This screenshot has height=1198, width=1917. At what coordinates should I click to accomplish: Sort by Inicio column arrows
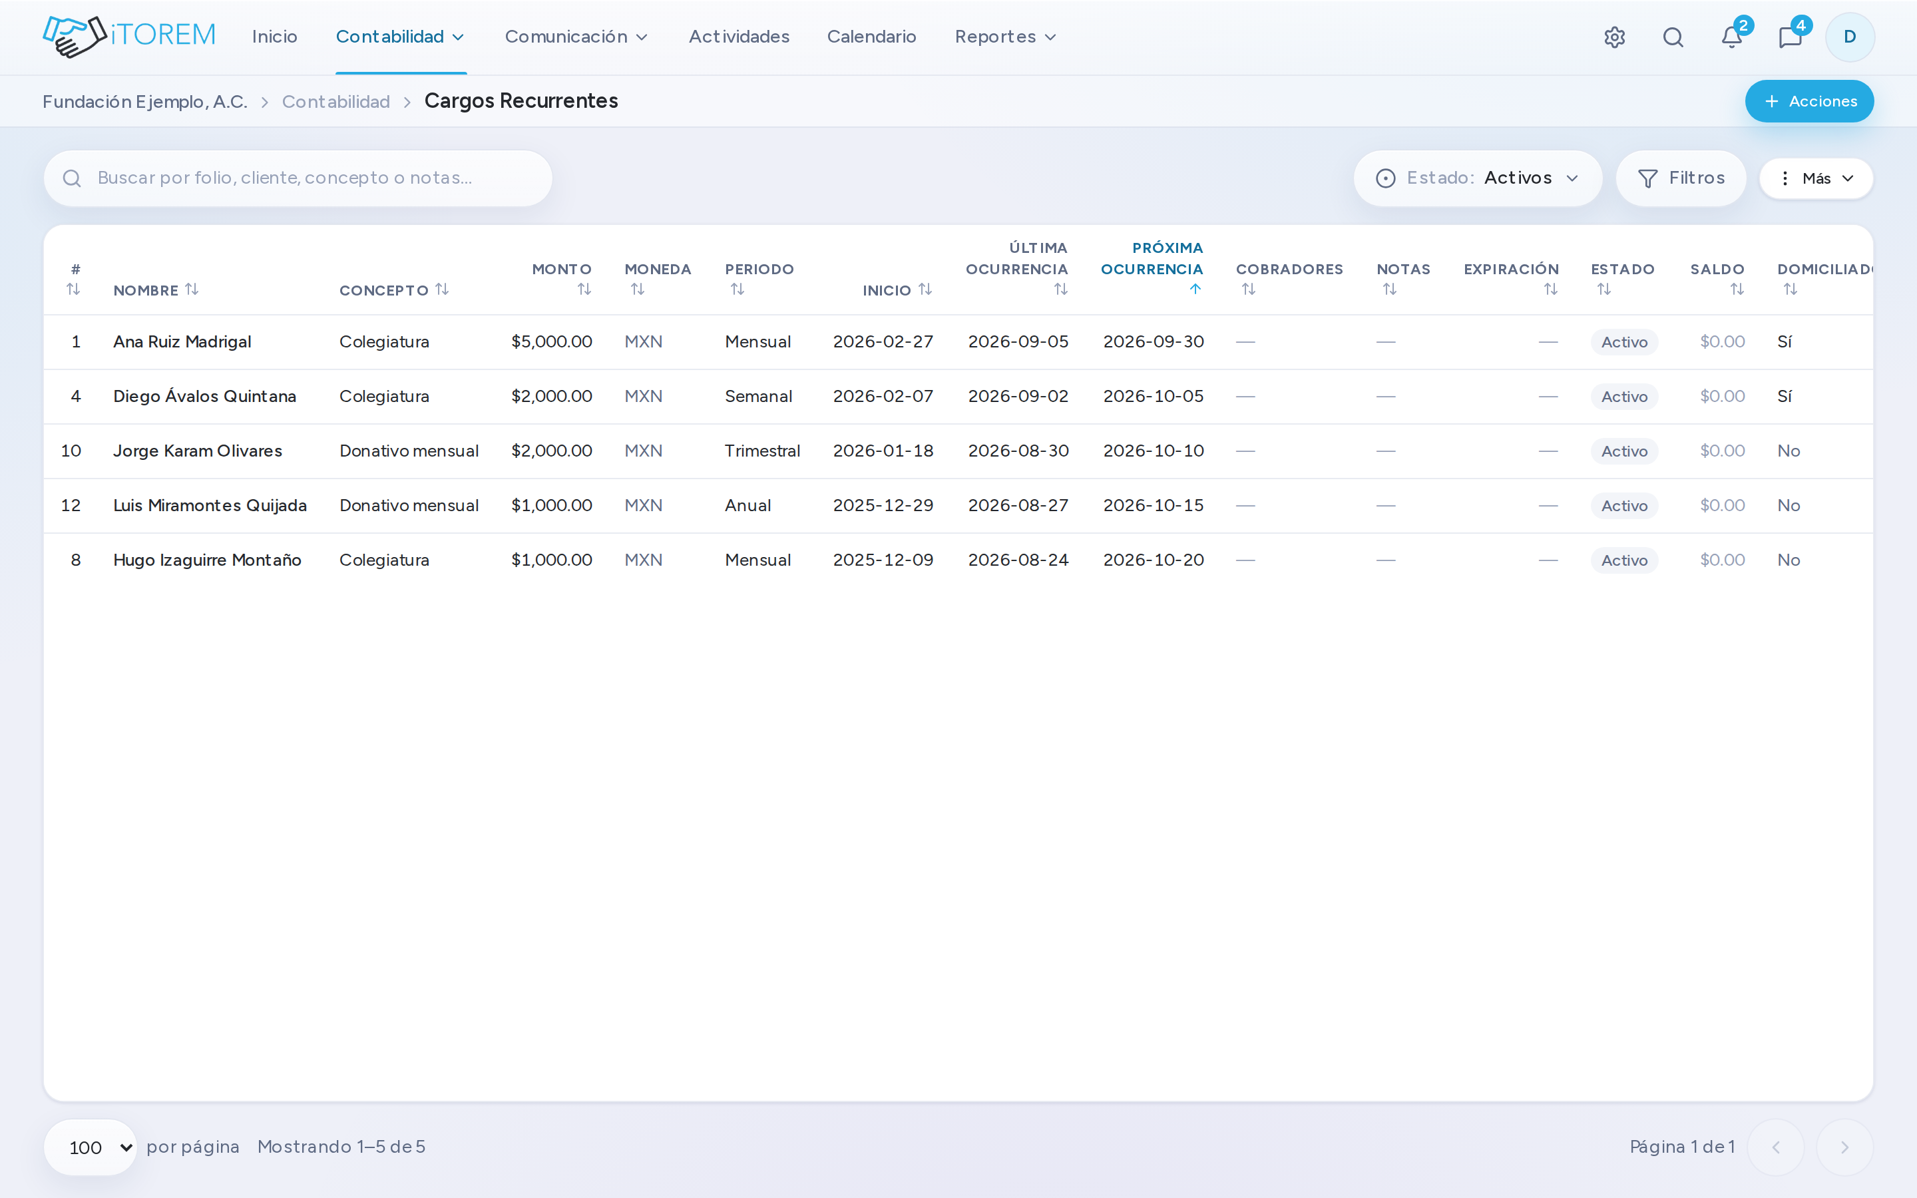925,290
